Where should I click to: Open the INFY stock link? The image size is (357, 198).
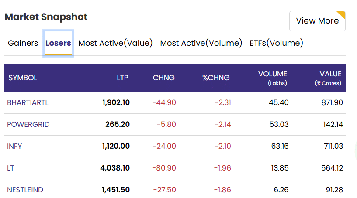point(14,146)
